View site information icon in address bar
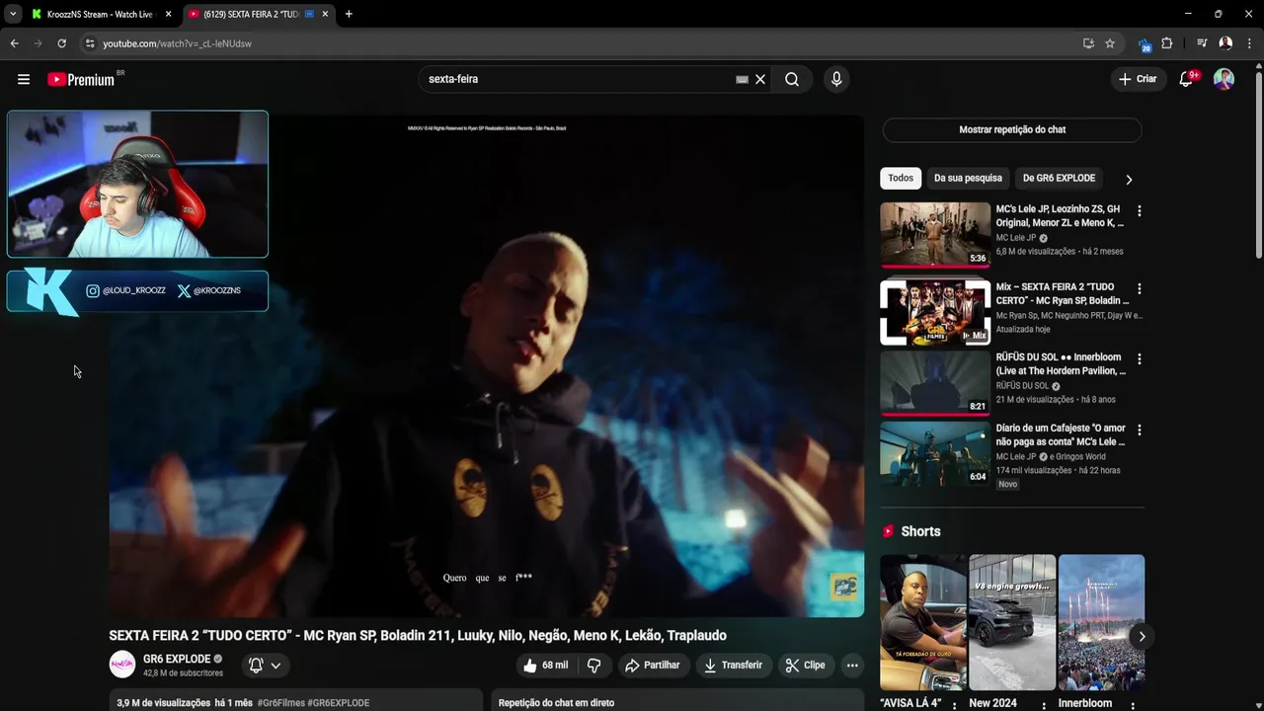1264x711 pixels. coord(90,43)
